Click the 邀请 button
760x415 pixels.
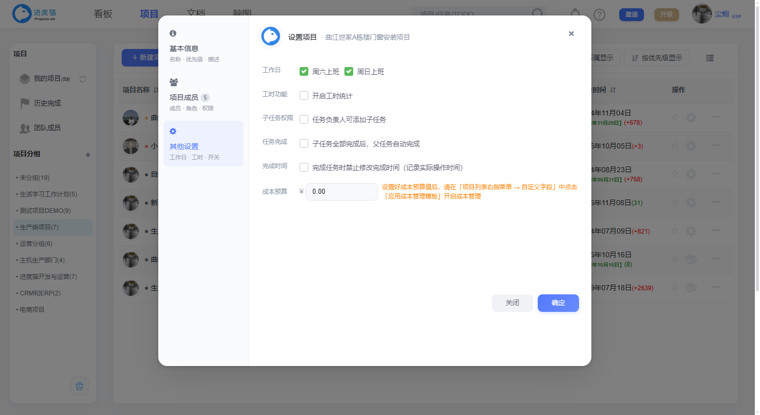[632, 14]
